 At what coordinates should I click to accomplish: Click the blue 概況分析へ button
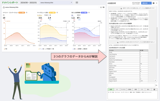coord(146,3)
